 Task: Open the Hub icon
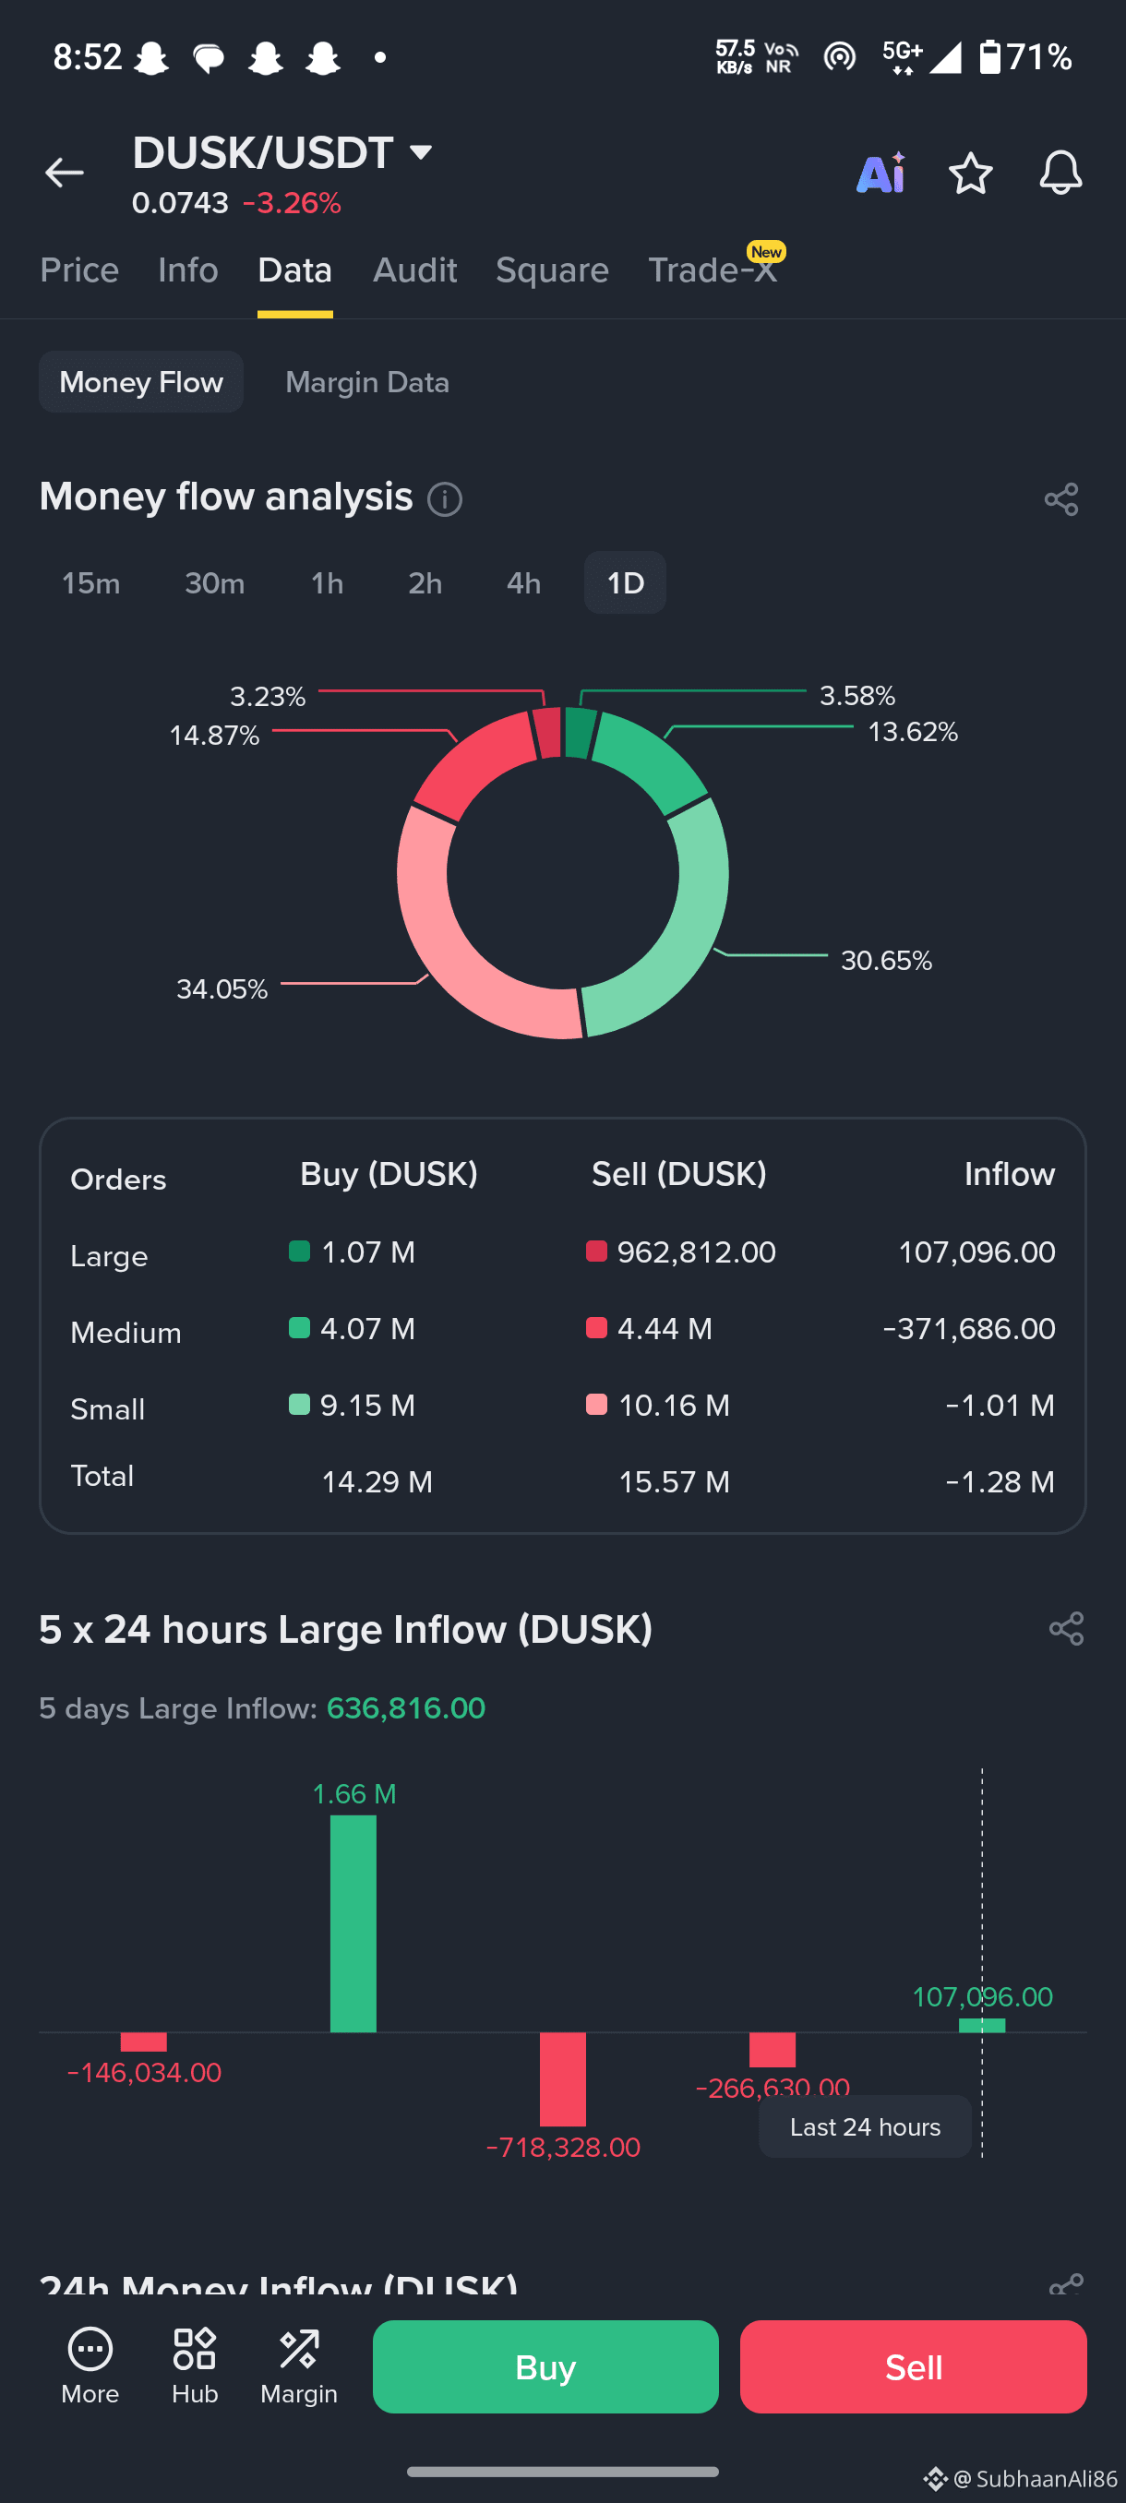pos(195,2365)
